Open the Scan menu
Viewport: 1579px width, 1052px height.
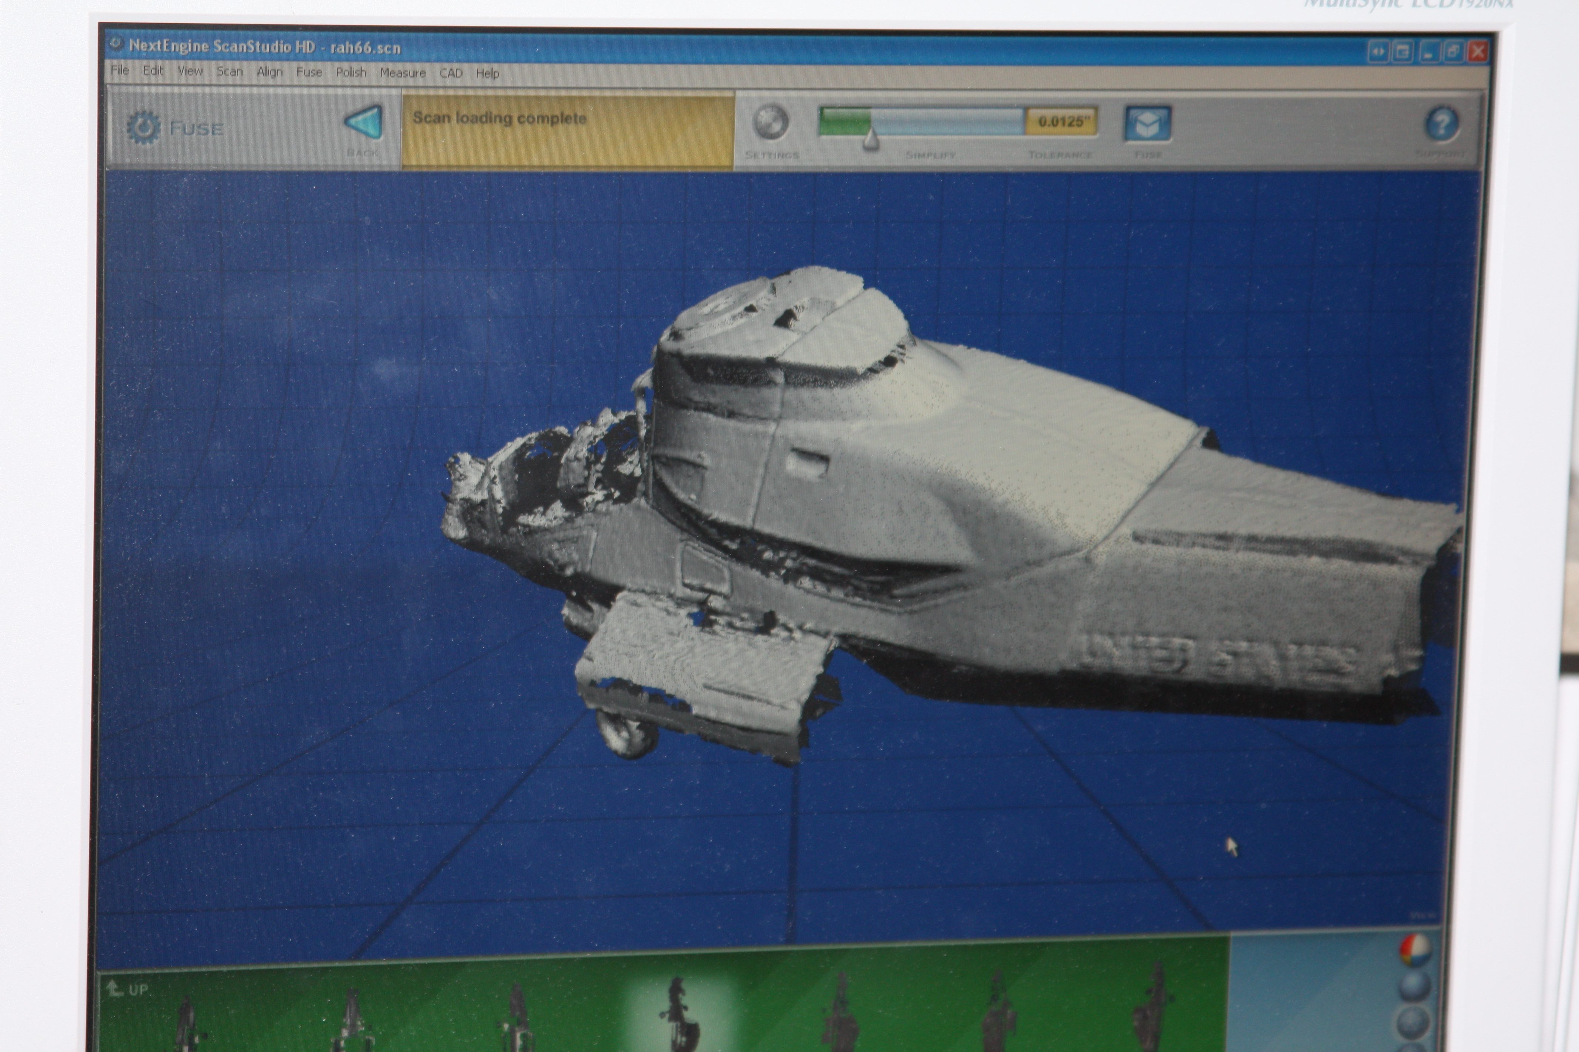(x=230, y=71)
